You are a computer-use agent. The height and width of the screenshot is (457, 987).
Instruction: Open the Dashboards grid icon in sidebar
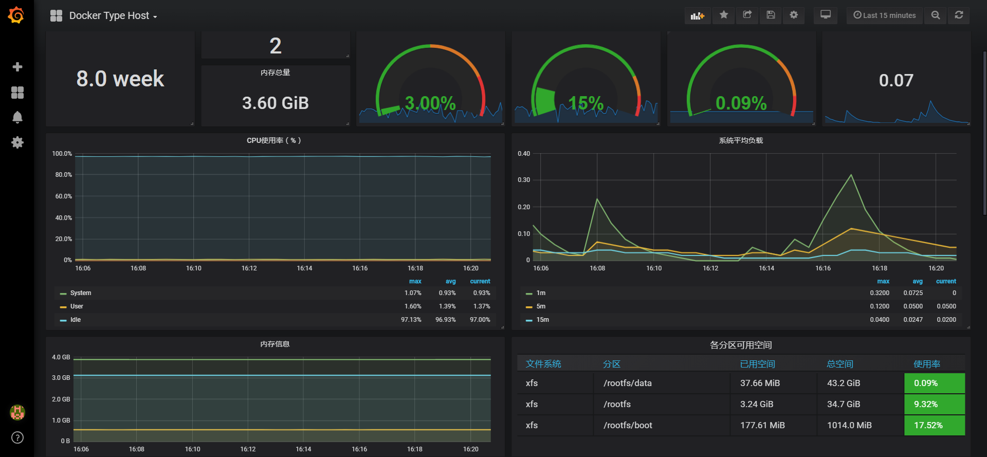pos(17,92)
